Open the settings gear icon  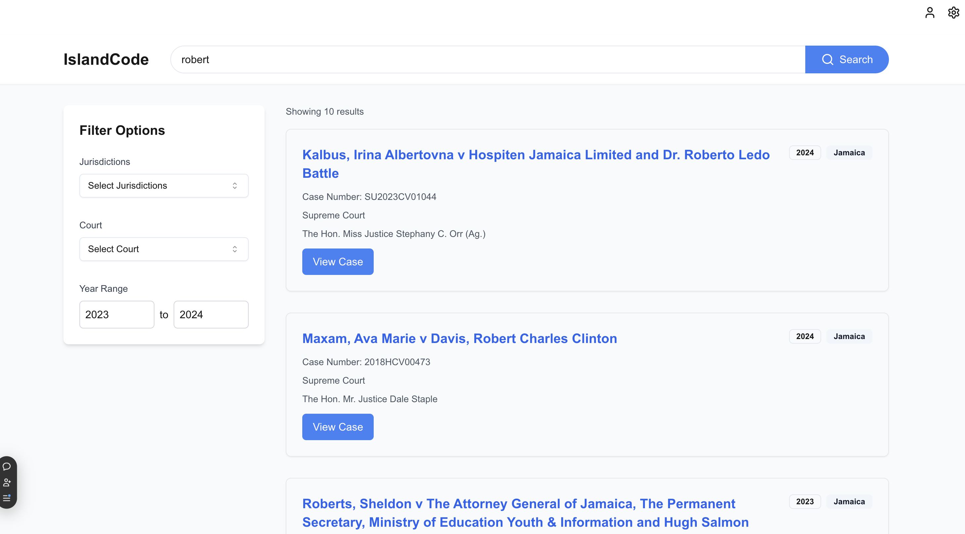click(953, 13)
